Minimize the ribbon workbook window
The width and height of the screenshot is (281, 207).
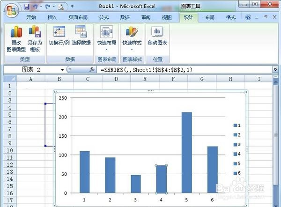pos(257,17)
